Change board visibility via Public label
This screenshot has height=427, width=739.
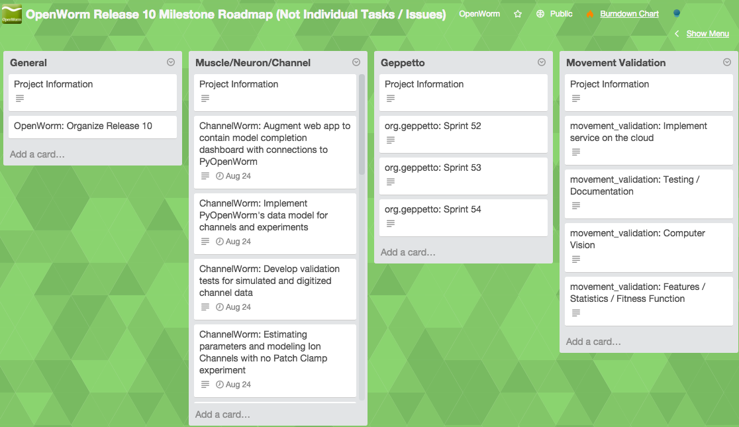[561, 14]
